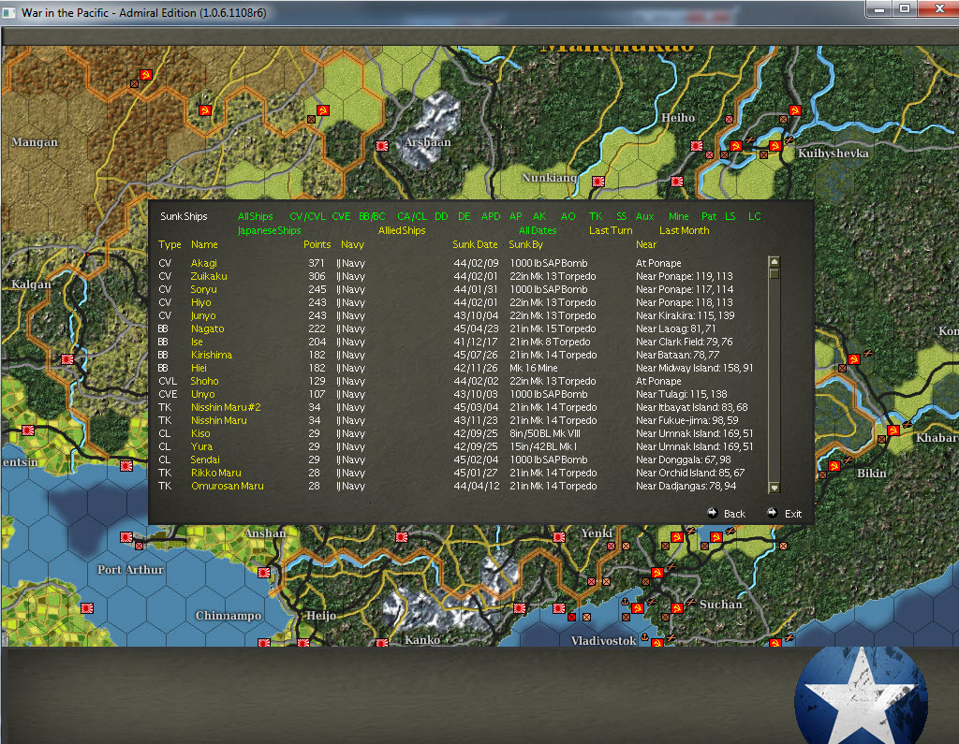This screenshot has width=959, height=744.
Task: Filter sunk ships by All Ships
Action: click(x=255, y=216)
